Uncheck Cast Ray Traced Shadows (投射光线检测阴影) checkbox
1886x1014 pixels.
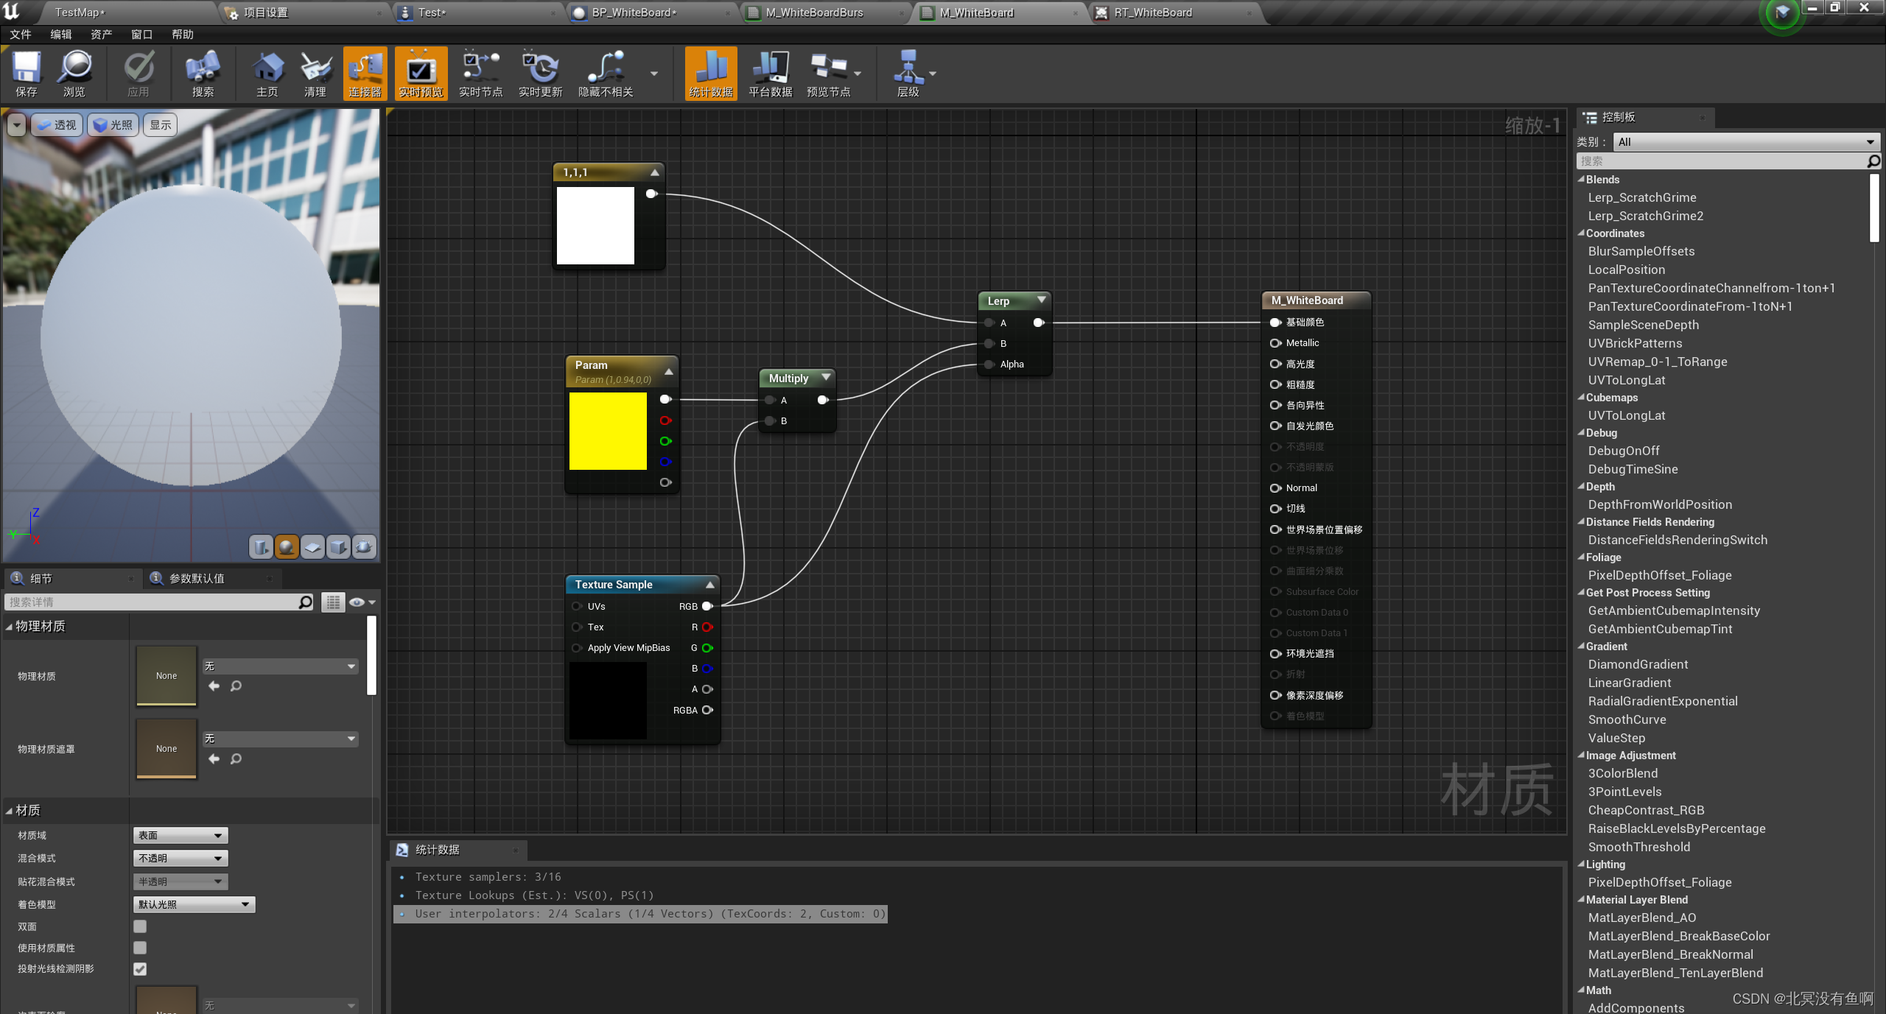click(140, 969)
